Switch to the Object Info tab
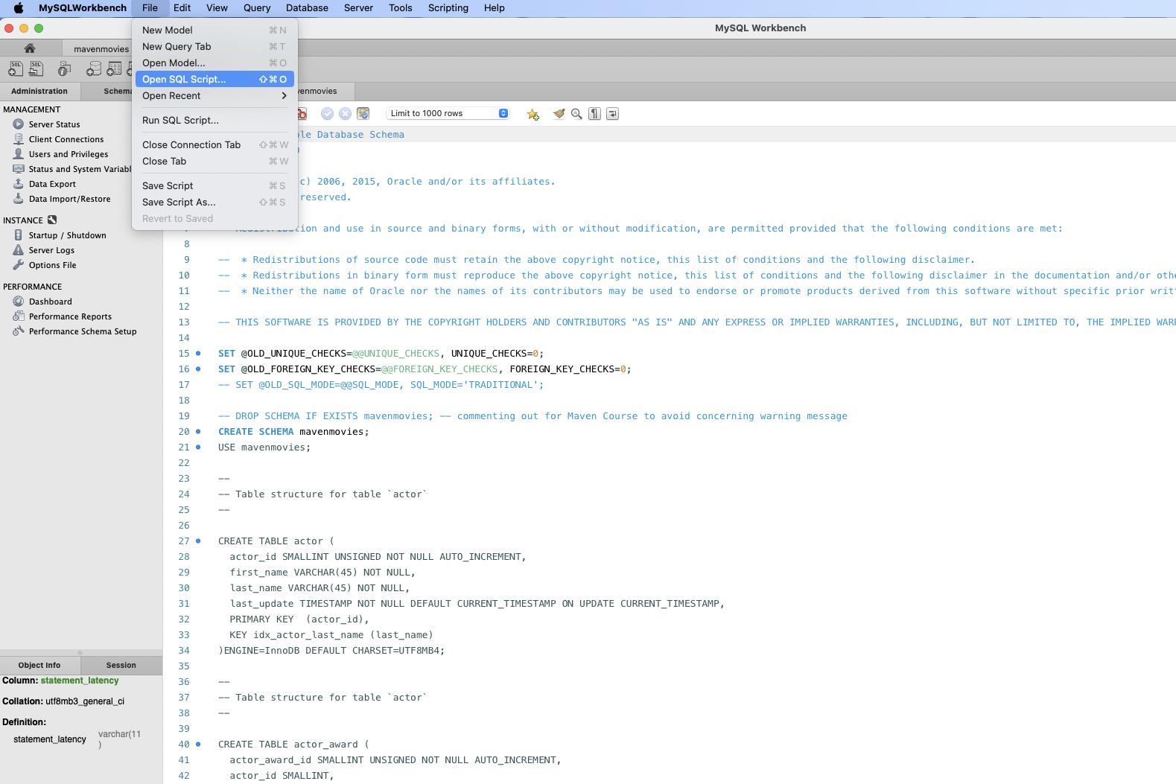1176x784 pixels. (x=39, y=665)
